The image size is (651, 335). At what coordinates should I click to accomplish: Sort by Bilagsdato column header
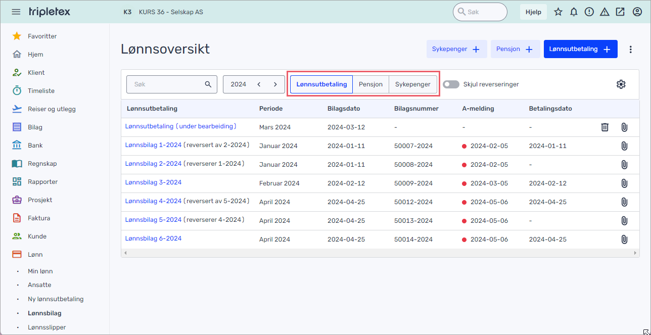pos(344,109)
